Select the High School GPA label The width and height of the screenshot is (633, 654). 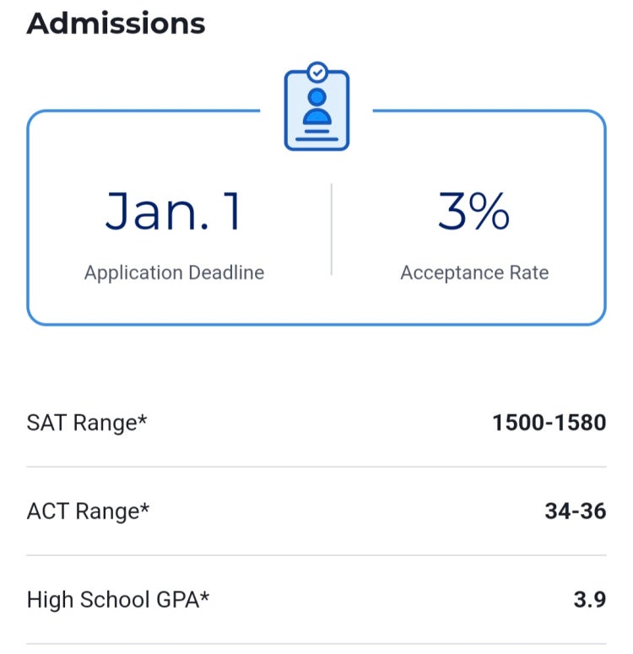(117, 600)
